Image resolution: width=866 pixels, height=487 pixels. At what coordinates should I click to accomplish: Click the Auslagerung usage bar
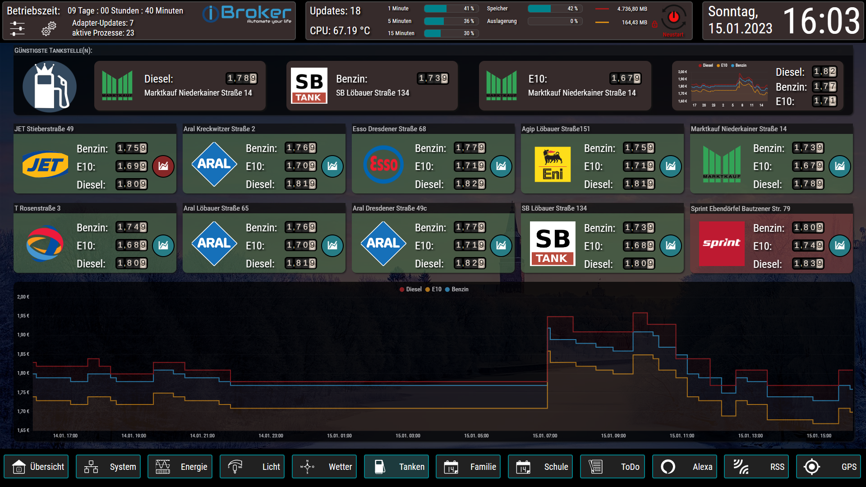[555, 21]
